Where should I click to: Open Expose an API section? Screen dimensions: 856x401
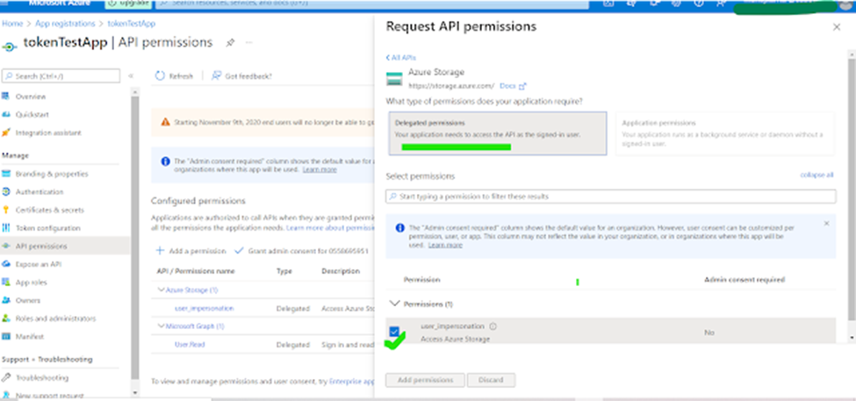pos(39,264)
